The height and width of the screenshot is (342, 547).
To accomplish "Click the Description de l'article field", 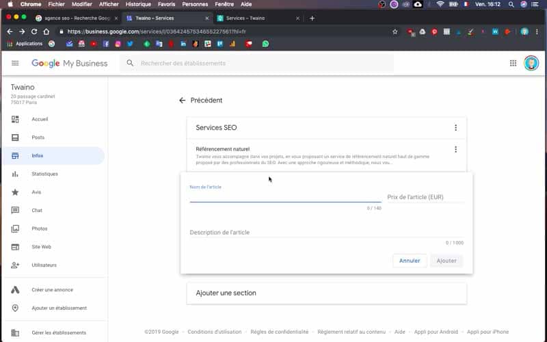I will click(327, 233).
